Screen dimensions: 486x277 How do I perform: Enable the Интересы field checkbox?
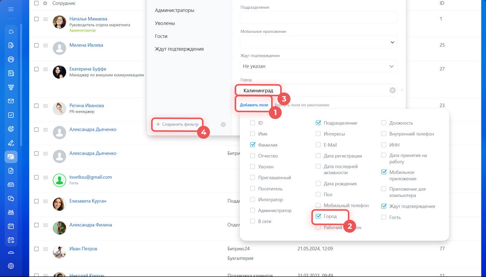pyautogui.click(x=318, y=134)
